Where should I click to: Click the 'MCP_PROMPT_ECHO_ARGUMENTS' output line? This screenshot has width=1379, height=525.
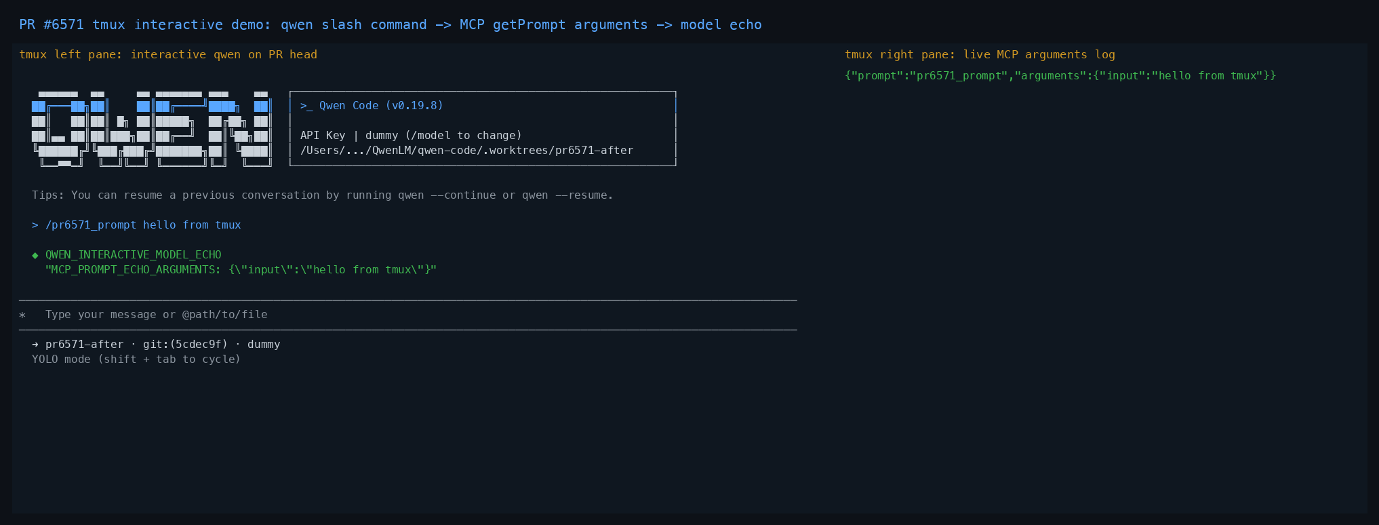[241, 270]
